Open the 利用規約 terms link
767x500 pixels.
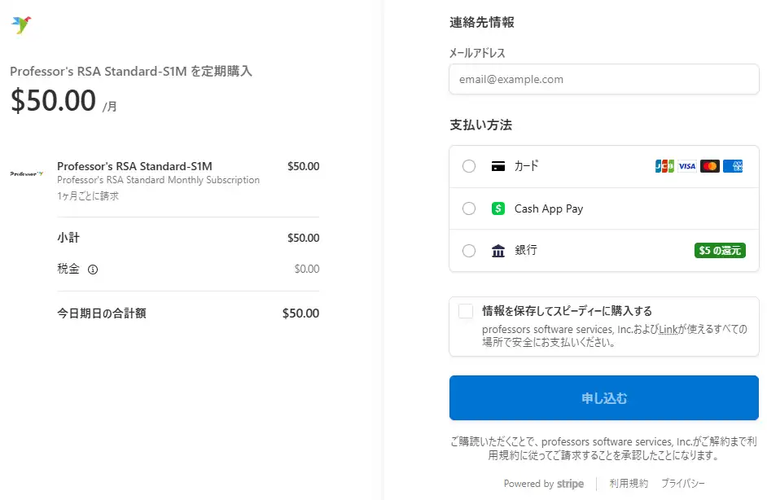click(629, 484)
